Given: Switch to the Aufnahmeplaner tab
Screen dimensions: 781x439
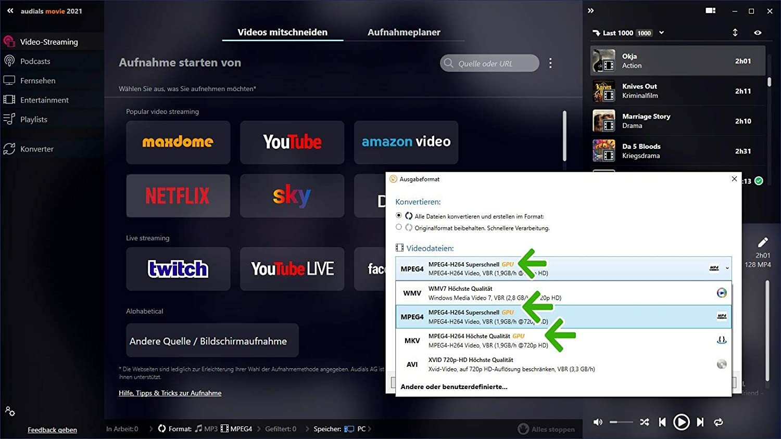Looking at the screenshot, I should [404, 32].
